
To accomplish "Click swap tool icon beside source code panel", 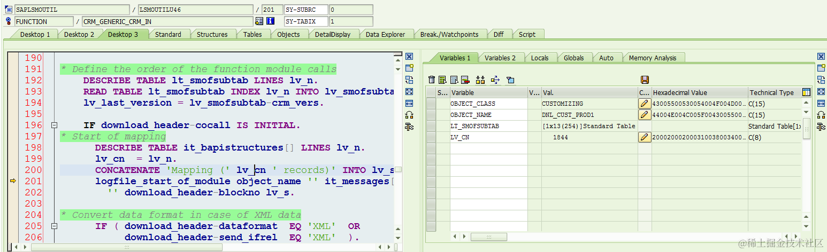I will click(409, 80).
